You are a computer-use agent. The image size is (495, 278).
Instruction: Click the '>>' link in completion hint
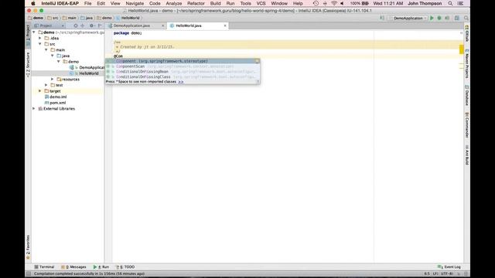180,82
